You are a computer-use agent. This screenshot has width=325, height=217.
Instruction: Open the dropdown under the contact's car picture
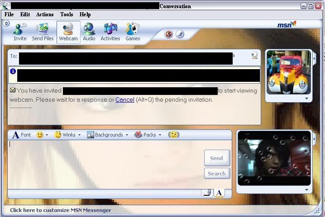point(306,99)
